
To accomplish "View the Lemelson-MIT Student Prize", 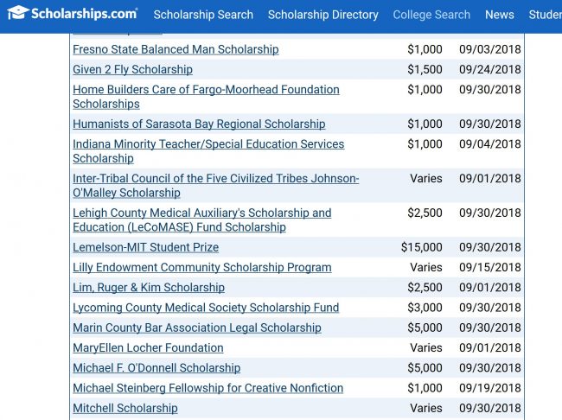I will tap(145, 247).
